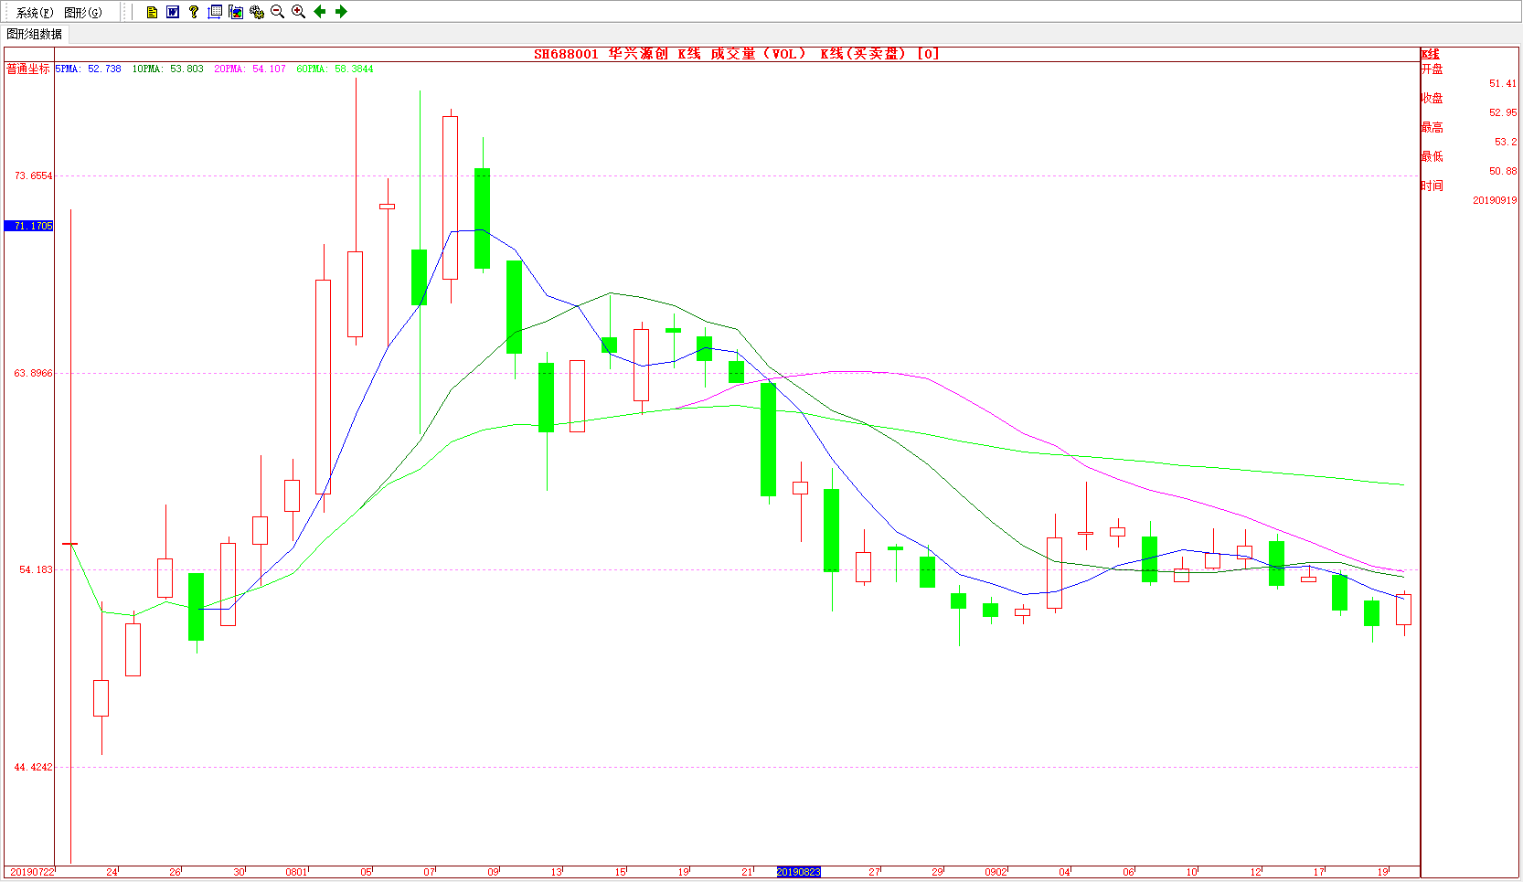The image size is (1523, 882).
Task: Click the 普通坐标 coordinate label
Action: 28,69
